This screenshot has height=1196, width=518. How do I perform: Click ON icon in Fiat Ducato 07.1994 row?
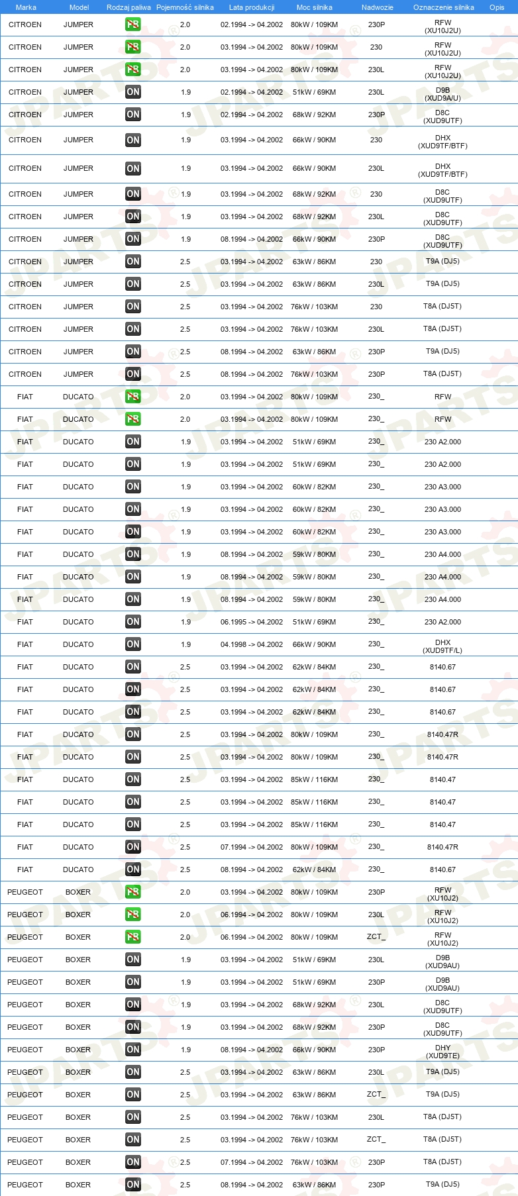click(x=132, y=847)
